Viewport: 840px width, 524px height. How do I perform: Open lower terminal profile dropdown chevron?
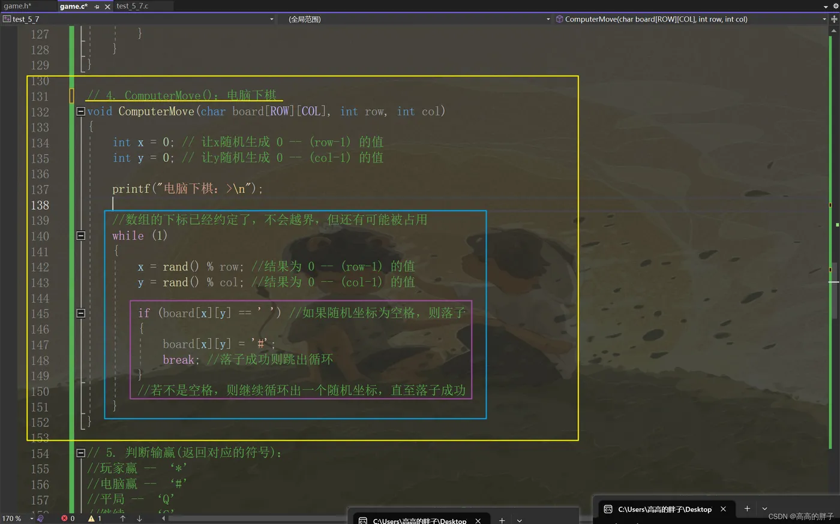[520, 520]
